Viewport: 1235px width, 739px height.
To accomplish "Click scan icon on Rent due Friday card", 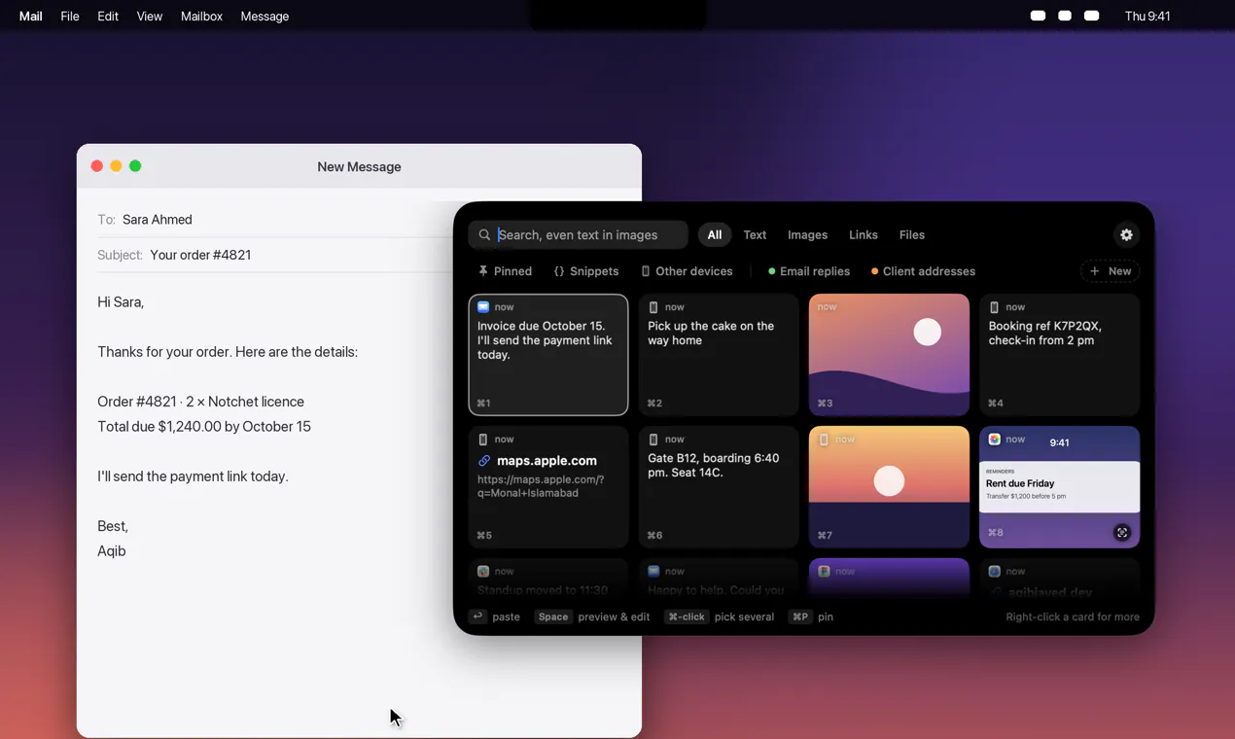I will [1122, 533].
